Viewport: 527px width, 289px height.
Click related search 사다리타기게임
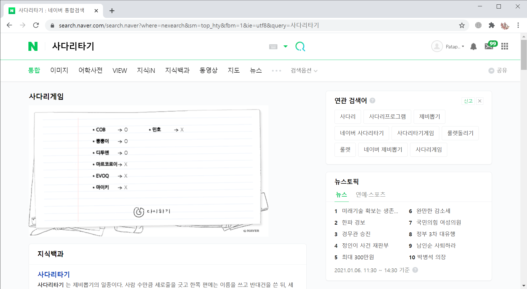click(415, 133)
